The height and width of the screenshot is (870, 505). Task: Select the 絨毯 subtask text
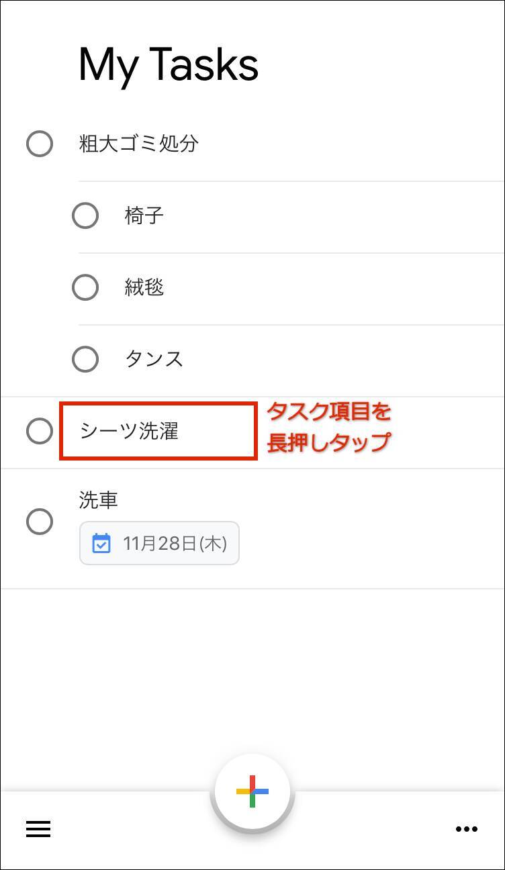pos(144,287)
